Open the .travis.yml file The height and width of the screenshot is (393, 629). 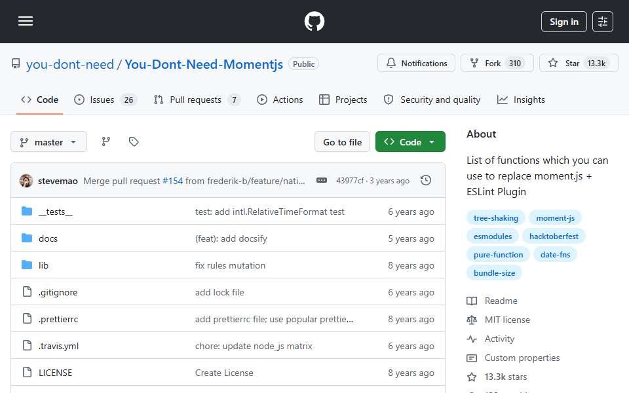[x=58, y=346]
